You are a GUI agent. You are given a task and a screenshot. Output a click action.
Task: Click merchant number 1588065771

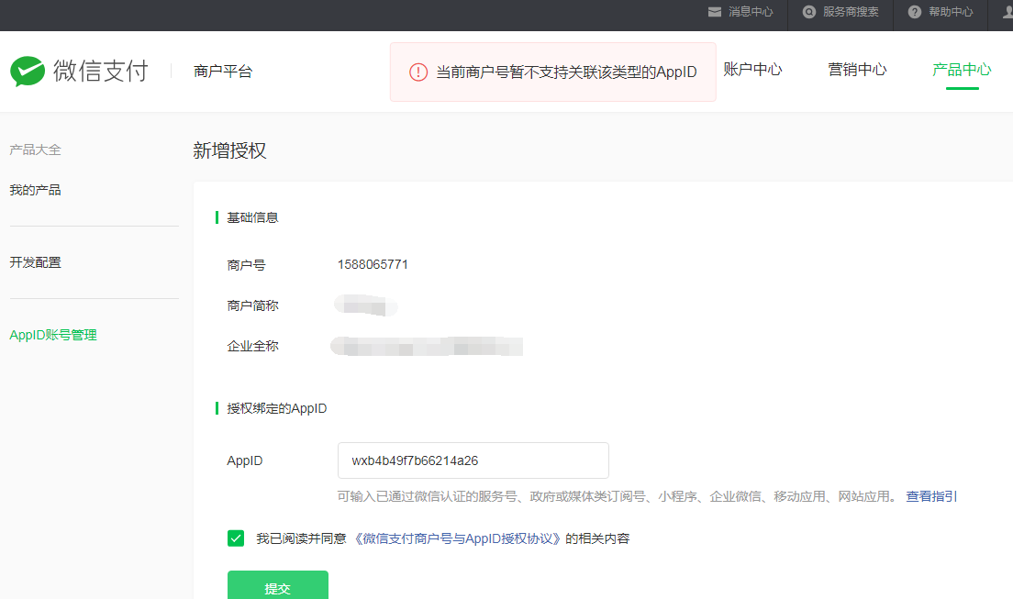(x=373, y=264)
